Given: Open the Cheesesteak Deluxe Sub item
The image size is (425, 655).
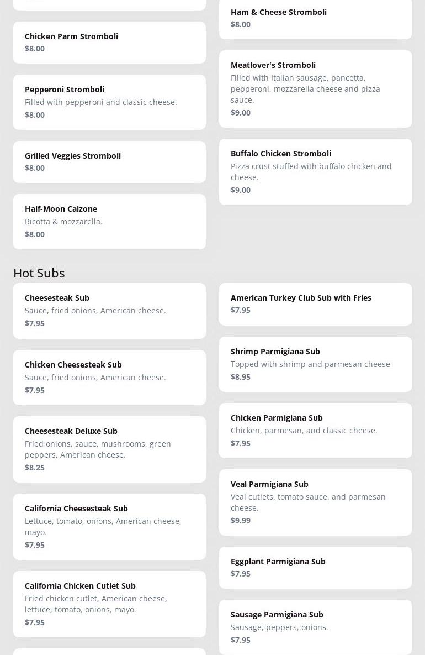Looking at the screenshot, I should [x=109, y=449].
